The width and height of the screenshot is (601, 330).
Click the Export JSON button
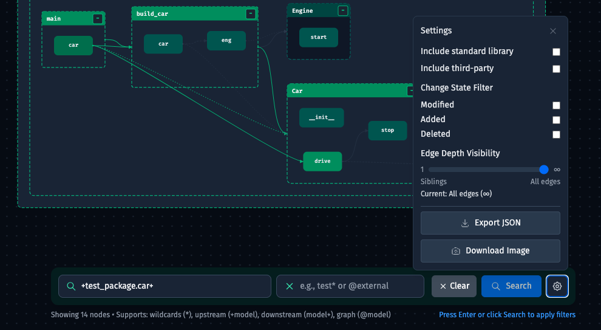point(491,223)
